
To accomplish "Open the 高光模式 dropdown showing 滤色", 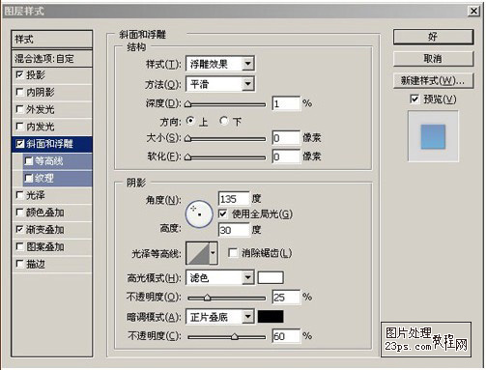I will (x=220, y=277).
